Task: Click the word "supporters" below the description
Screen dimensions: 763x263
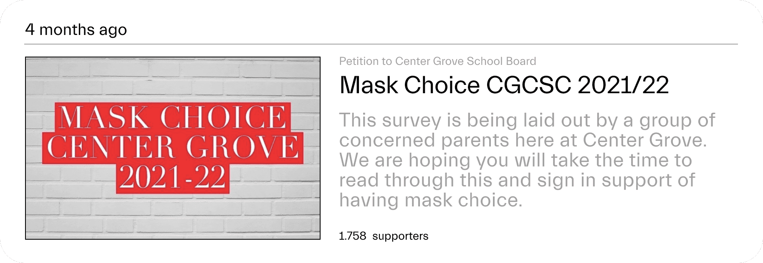Action: pos(400,236)
